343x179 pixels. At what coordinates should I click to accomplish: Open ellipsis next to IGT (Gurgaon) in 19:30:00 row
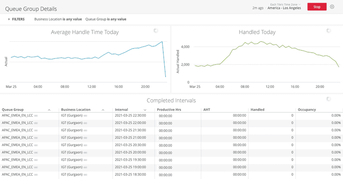point(86,160)
